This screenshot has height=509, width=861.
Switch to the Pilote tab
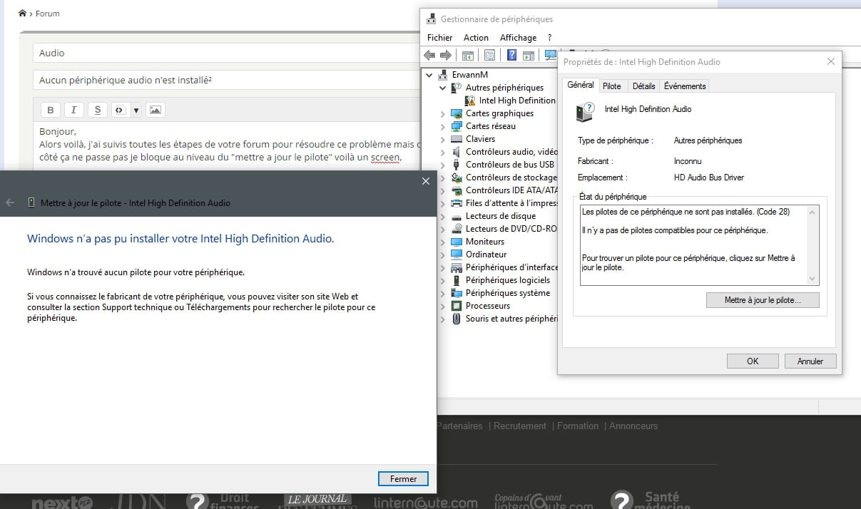pos(612,86)
